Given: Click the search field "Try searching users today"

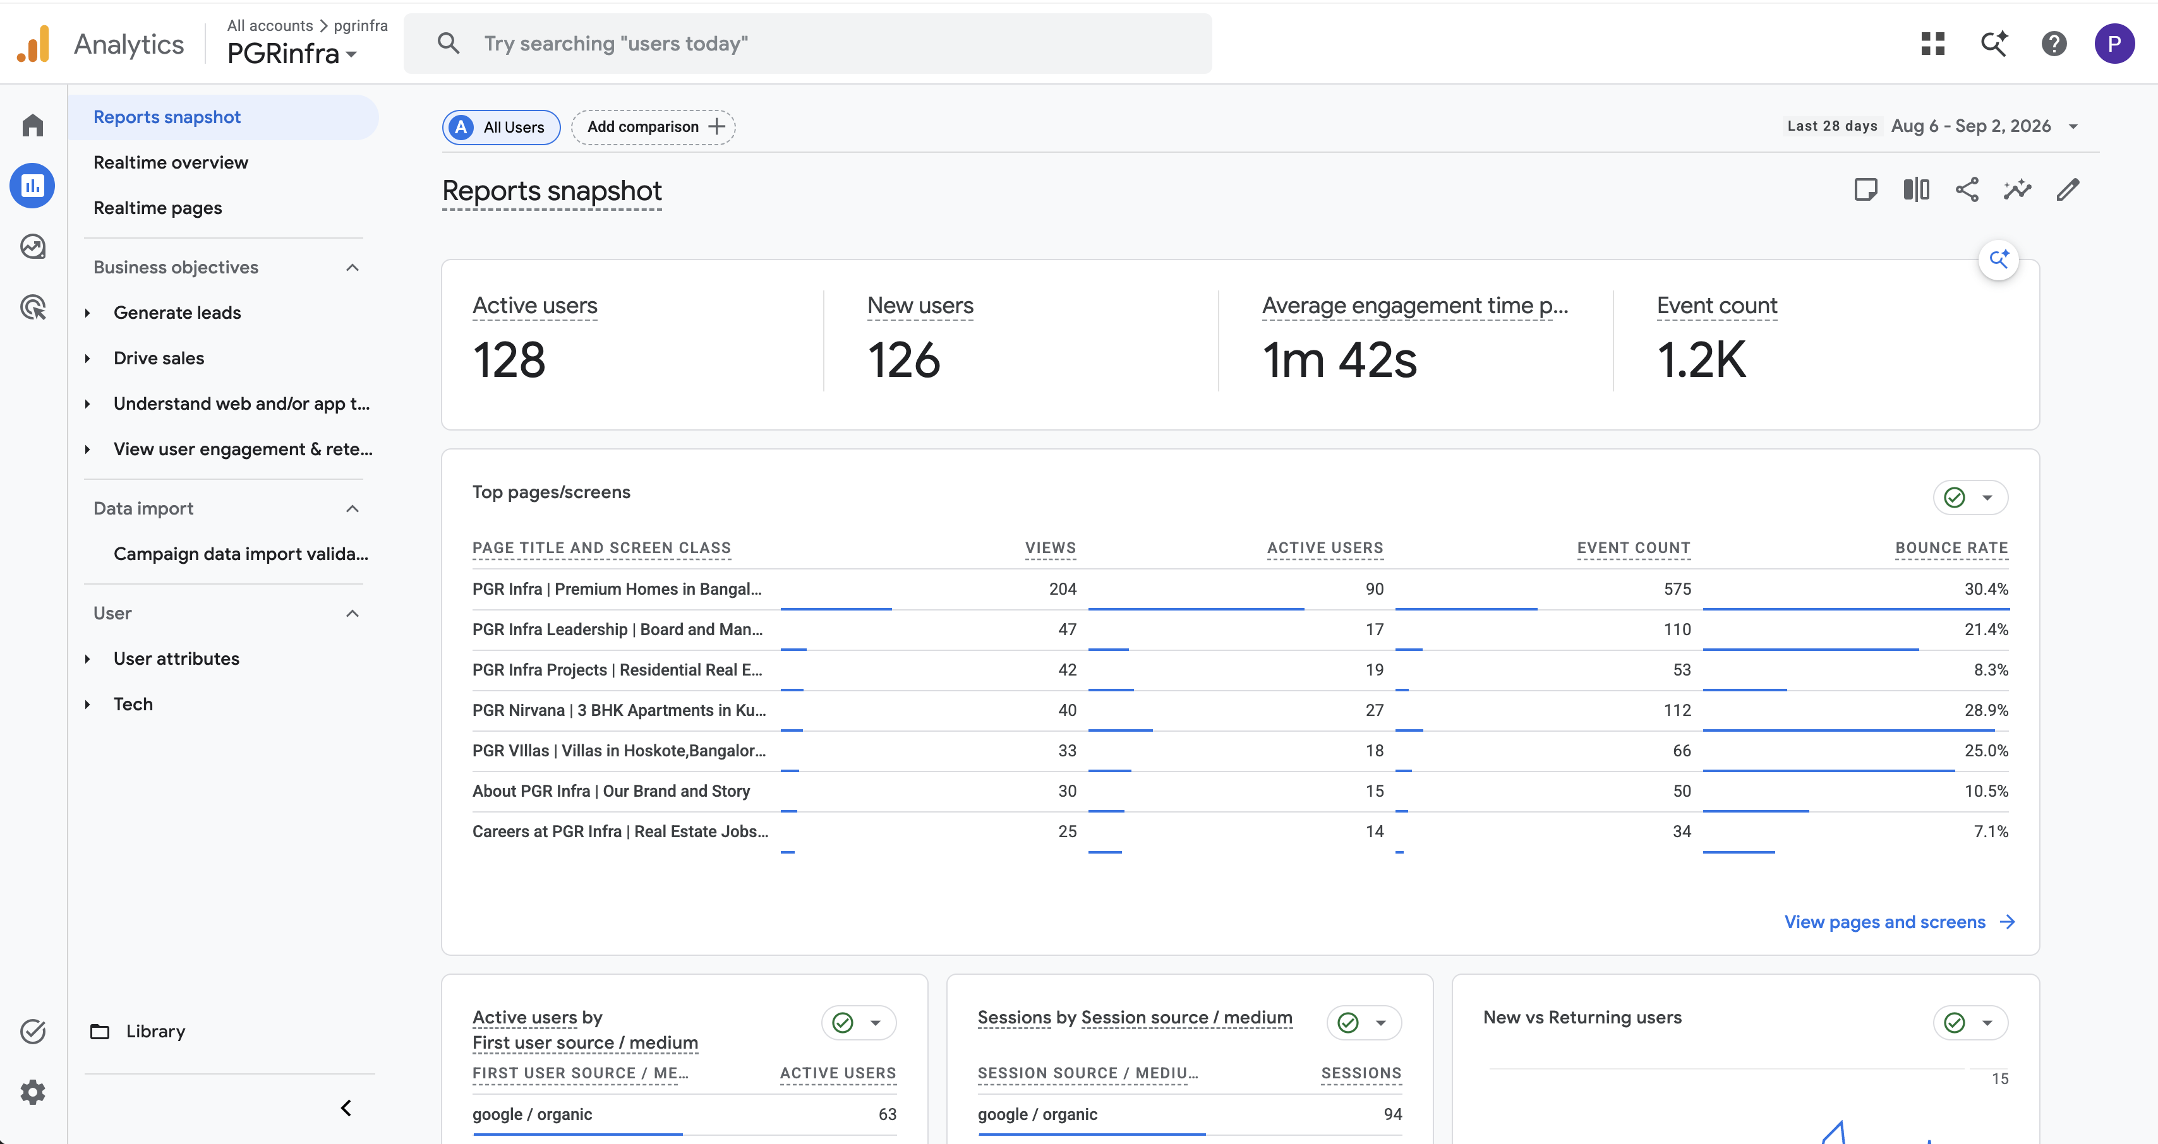Looking at the screenshot, I should coord(807,44).
